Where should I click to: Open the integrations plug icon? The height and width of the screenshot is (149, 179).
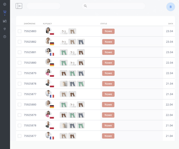[4, 29]
